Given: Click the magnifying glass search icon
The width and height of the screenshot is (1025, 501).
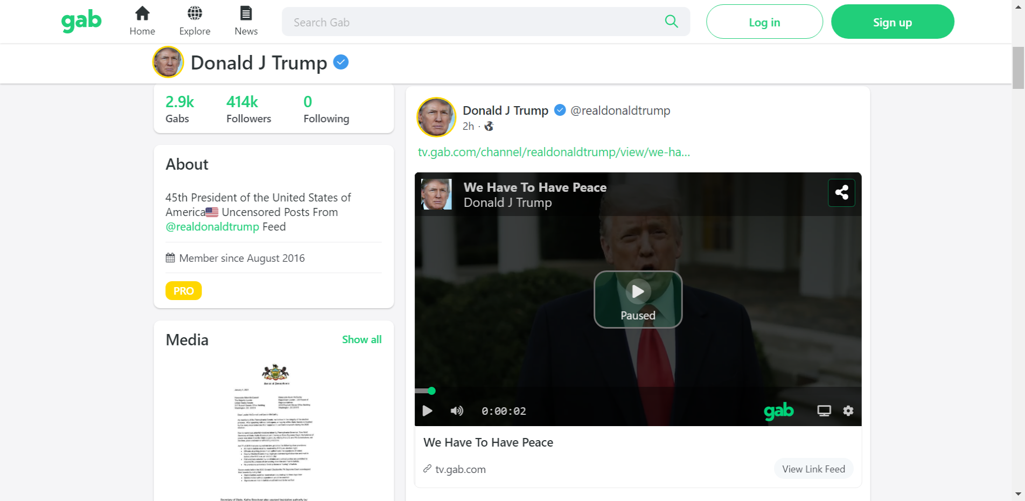Looking at the screenshot, I should (671, 22).
